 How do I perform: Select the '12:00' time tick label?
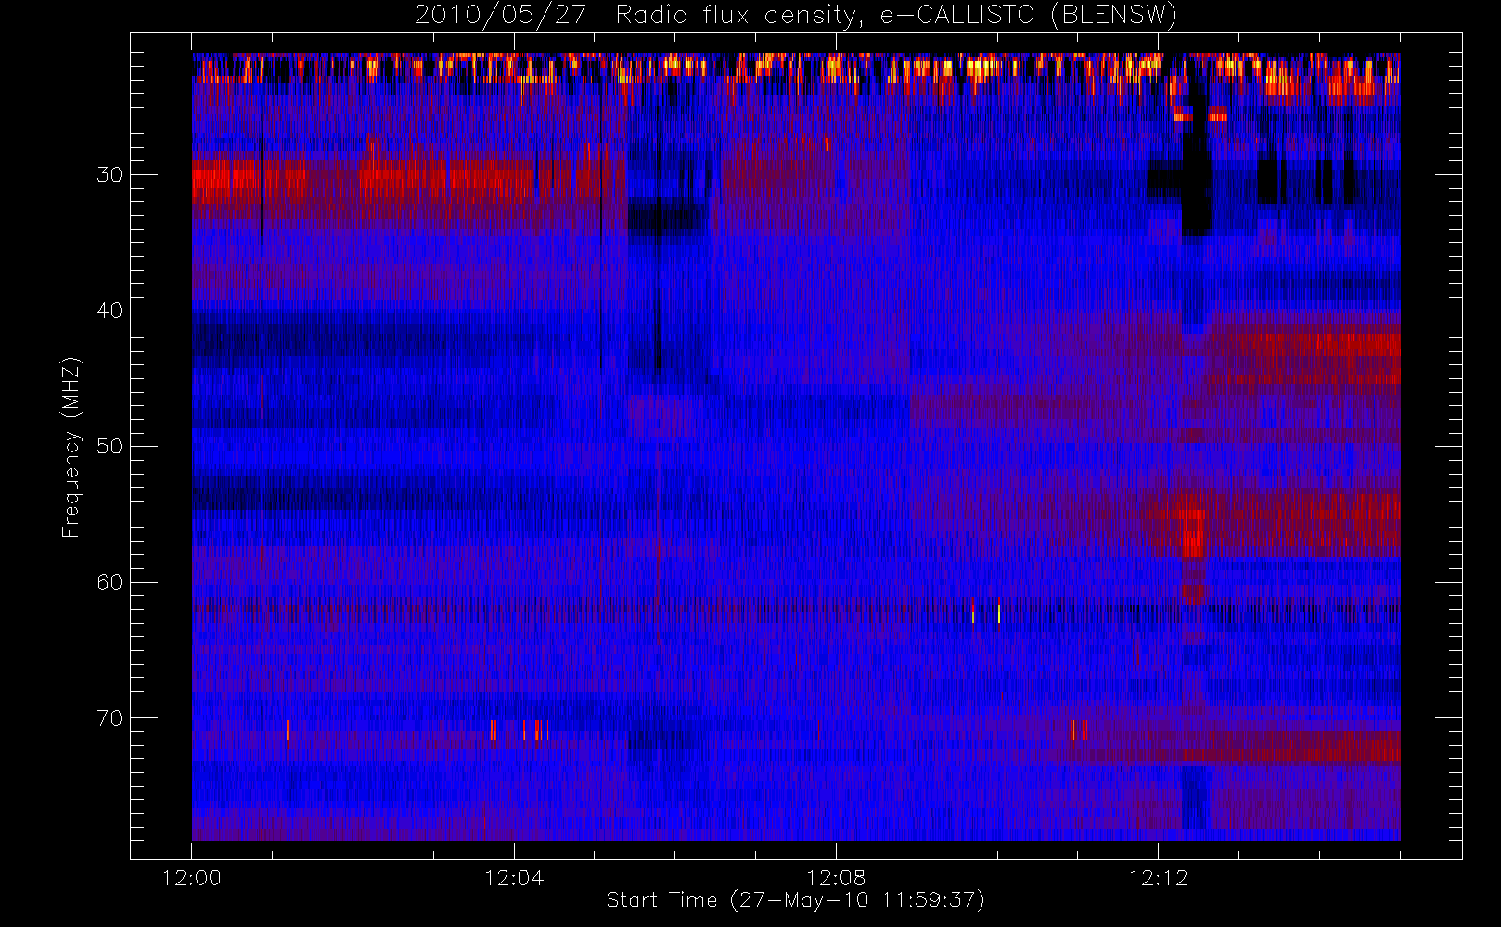pyautogui.click(x=191, y=878)
